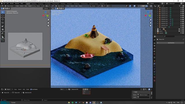Open shading options dropdown arrow in right viewport

pos(149,6)
